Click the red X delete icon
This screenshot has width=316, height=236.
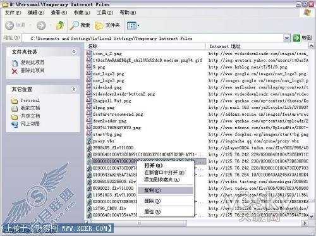[15, 71]
